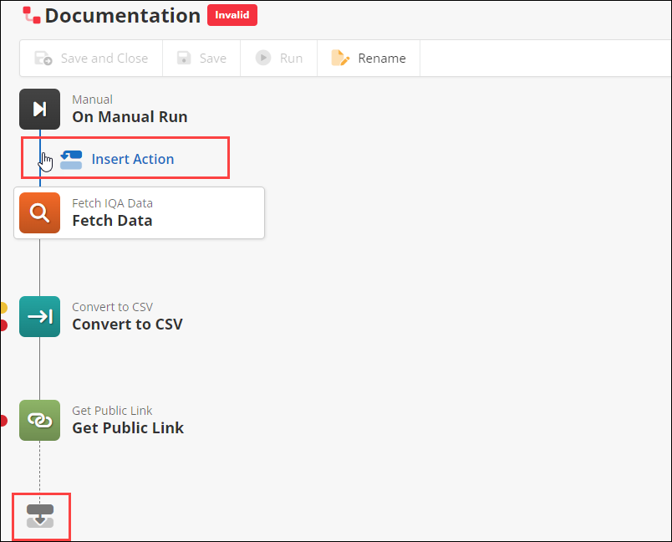Select the Convert to CSV step title
The width and height of the screenshot is (672, 542).
point(127,325)
